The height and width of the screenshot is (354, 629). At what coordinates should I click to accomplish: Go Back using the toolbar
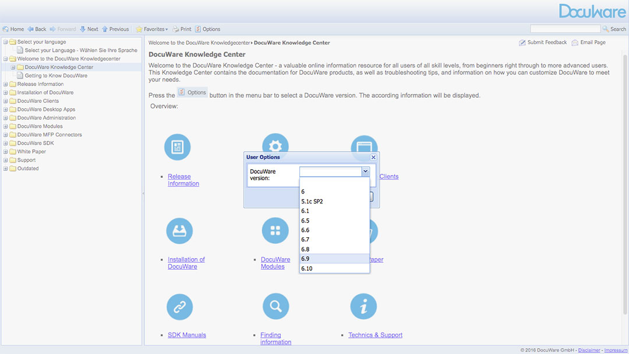pos(37,29)
